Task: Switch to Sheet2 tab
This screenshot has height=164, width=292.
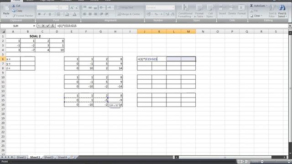Action: pyautogui.click(x=35, y=157)
